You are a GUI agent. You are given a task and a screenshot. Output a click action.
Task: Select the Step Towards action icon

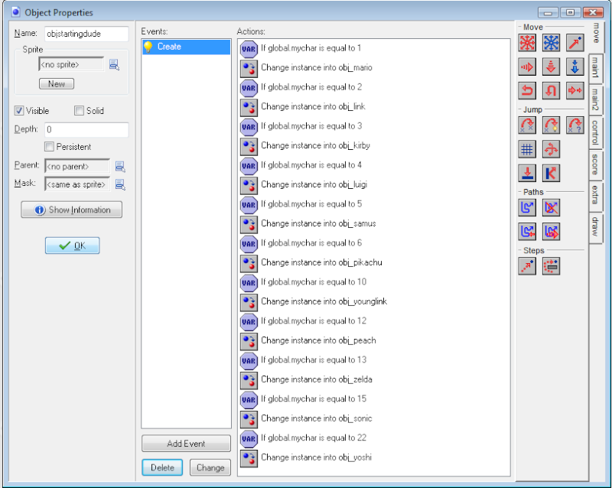tap(527, 266)
